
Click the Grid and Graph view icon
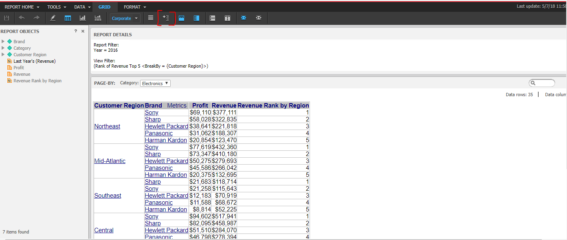98,18
